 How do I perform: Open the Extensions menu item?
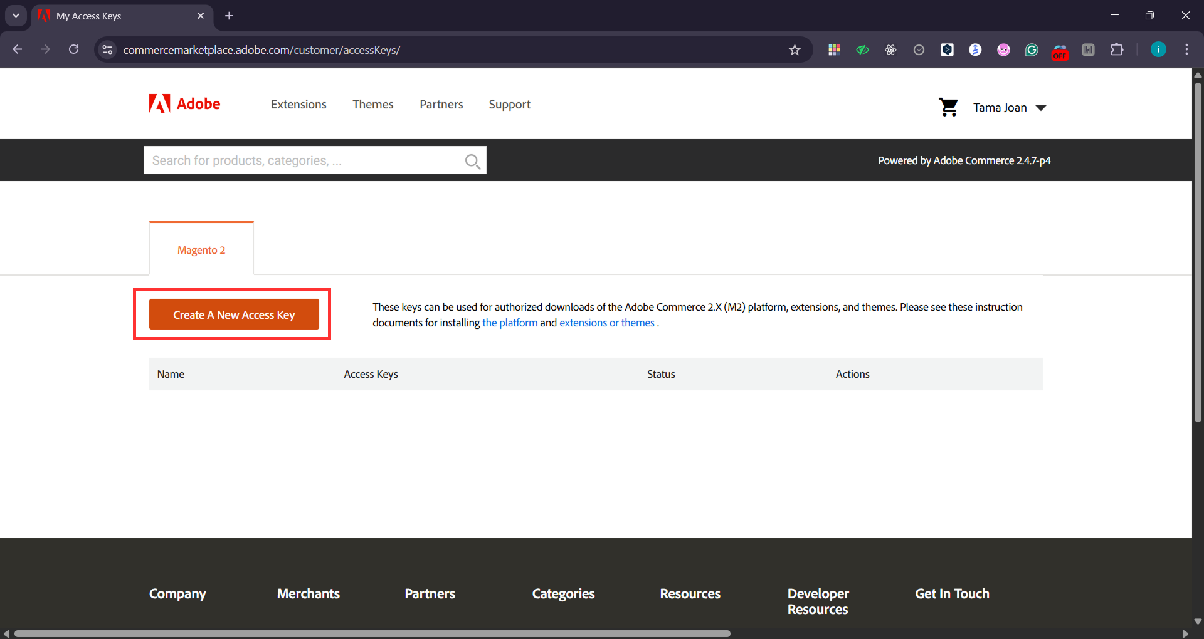pyautogui.click(x=298, y=105)
